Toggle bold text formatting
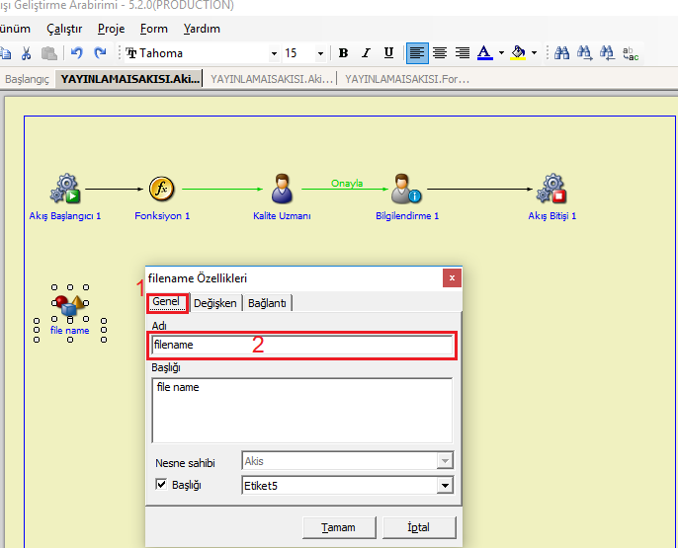 344,53
